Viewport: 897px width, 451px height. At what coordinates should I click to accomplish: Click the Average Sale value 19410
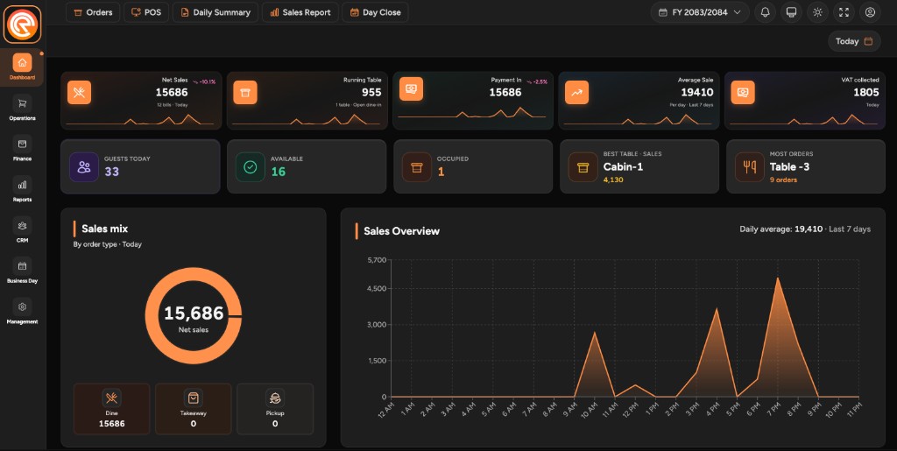coord(696,92)
